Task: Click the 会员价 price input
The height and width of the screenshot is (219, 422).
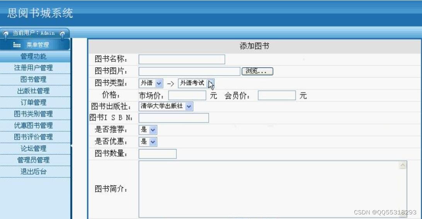Action: 277,95
